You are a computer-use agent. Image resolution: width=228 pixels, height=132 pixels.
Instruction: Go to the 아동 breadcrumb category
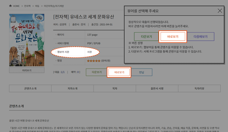pyautogui.click(x=37, y=6)
